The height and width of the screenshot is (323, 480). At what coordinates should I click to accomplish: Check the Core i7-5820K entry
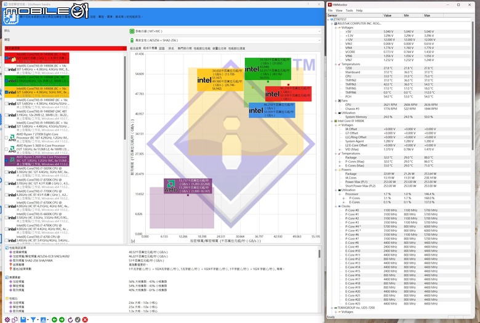6,172
